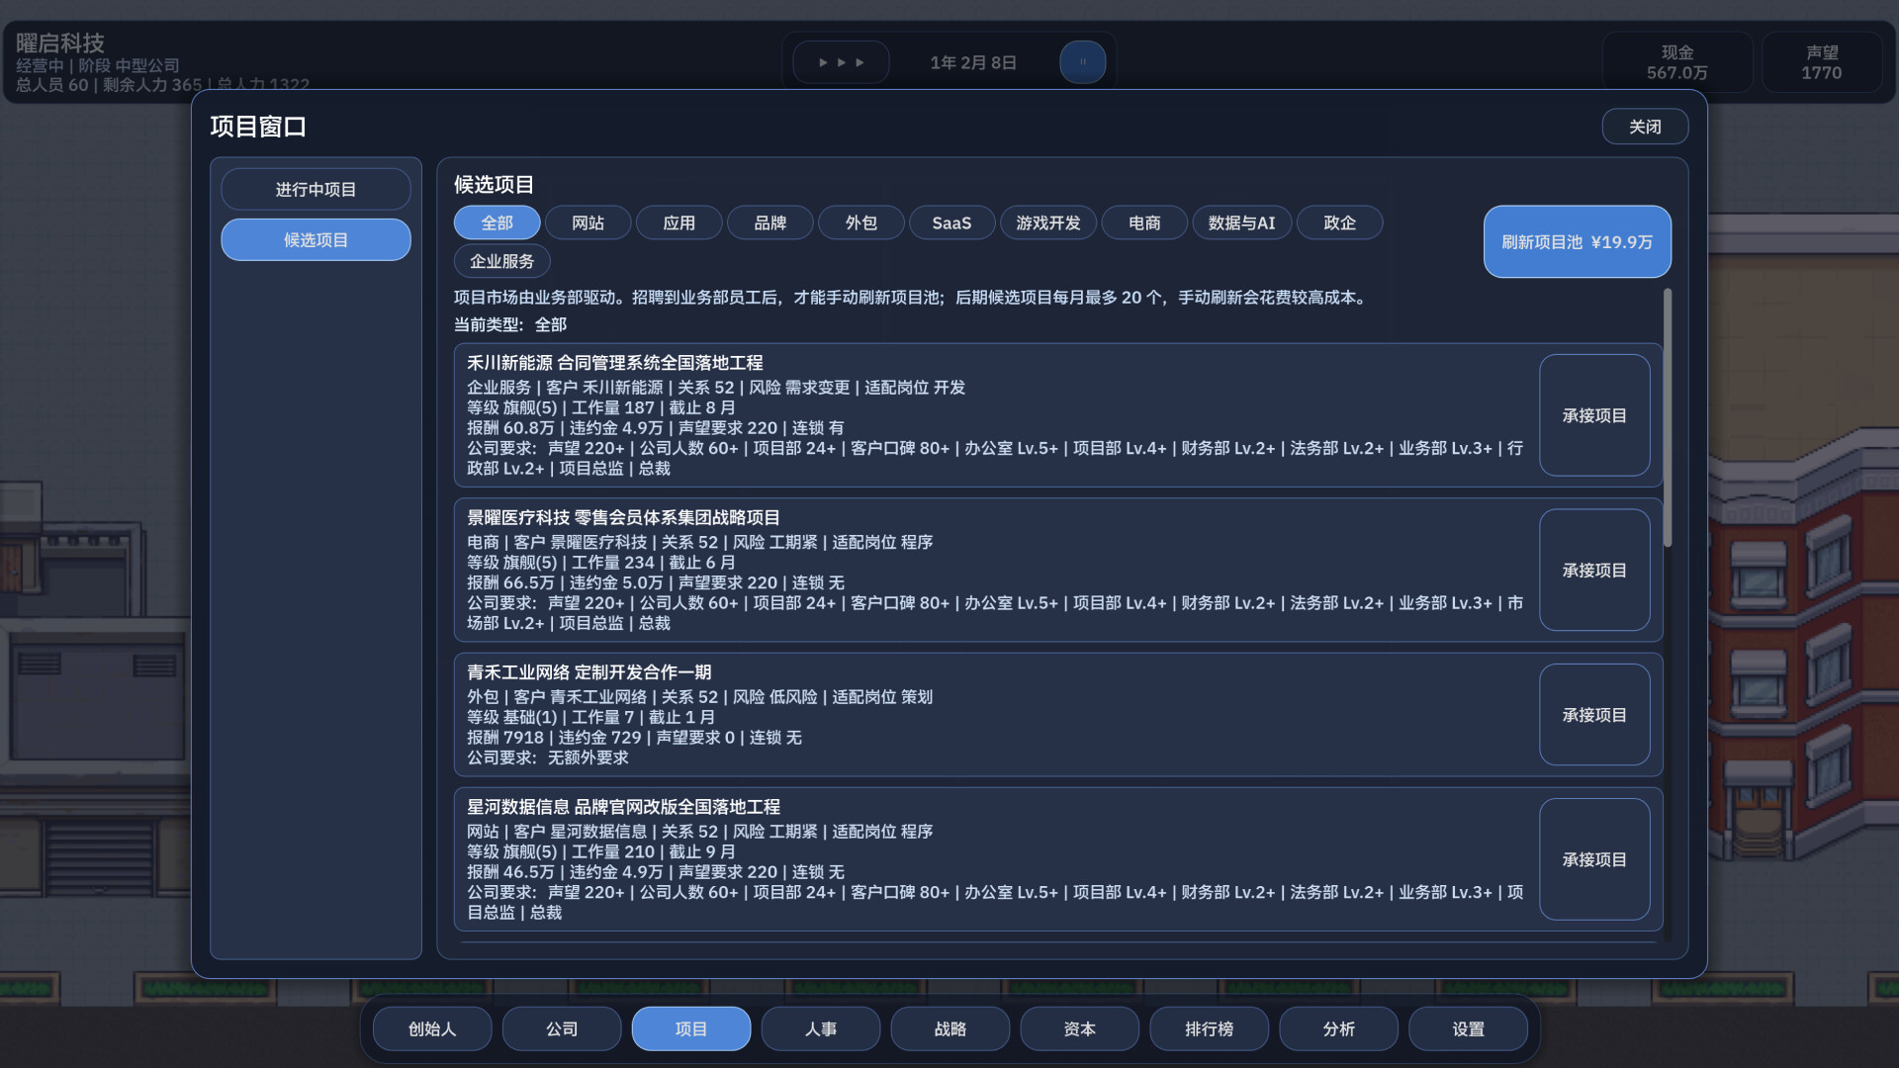The height and width of the screenshot is (1068, 1899).
Task: Open the 排行榜 bottom menu
Action: [1209, 1028]
